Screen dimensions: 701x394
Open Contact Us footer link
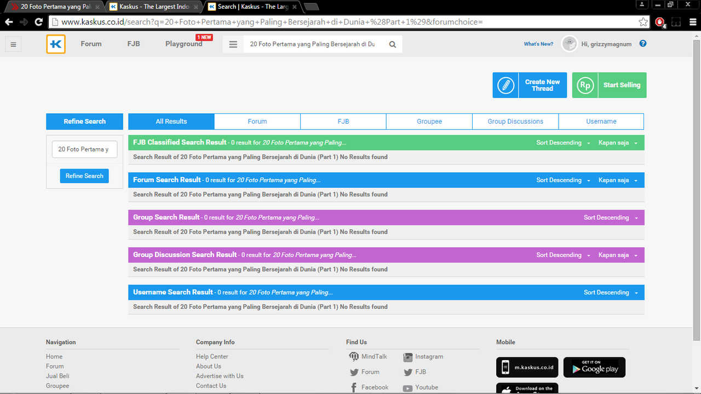211,386
